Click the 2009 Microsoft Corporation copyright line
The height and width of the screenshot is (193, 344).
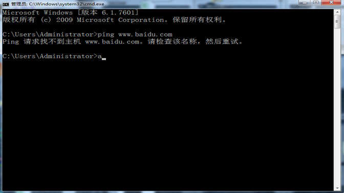pos(114,20)
